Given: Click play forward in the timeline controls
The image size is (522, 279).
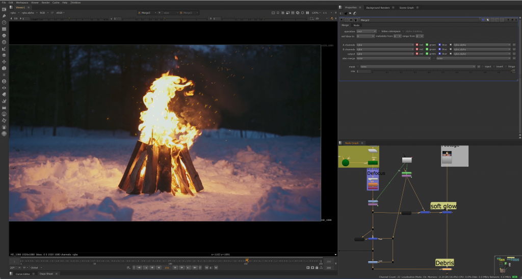Looking at the screenshot, I should click(x=175, y=267).
